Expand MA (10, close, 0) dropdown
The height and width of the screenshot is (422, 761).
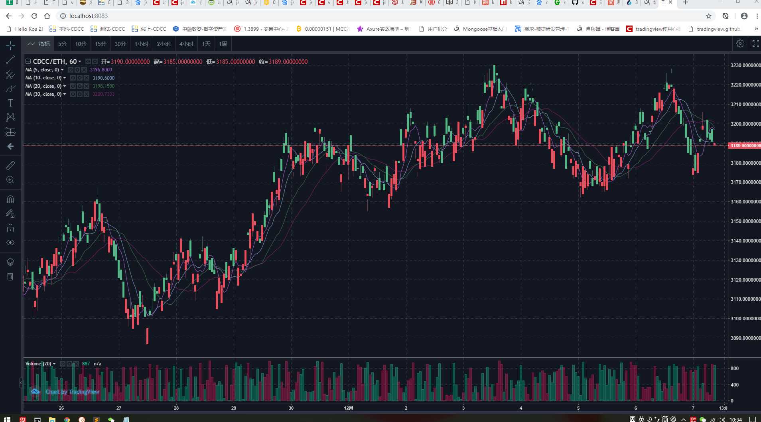click(65, 78)
